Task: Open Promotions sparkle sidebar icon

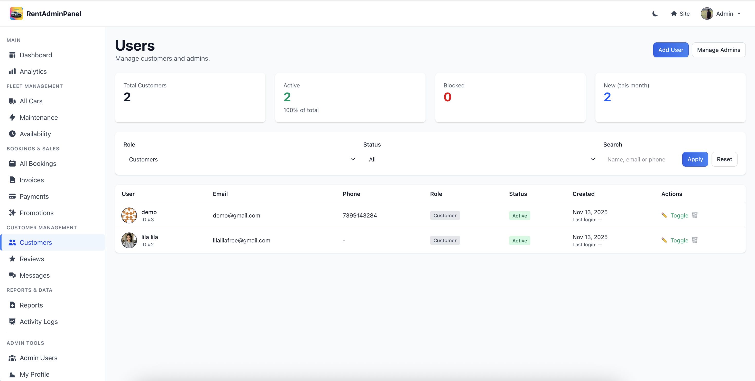Action: coord(12,213)
